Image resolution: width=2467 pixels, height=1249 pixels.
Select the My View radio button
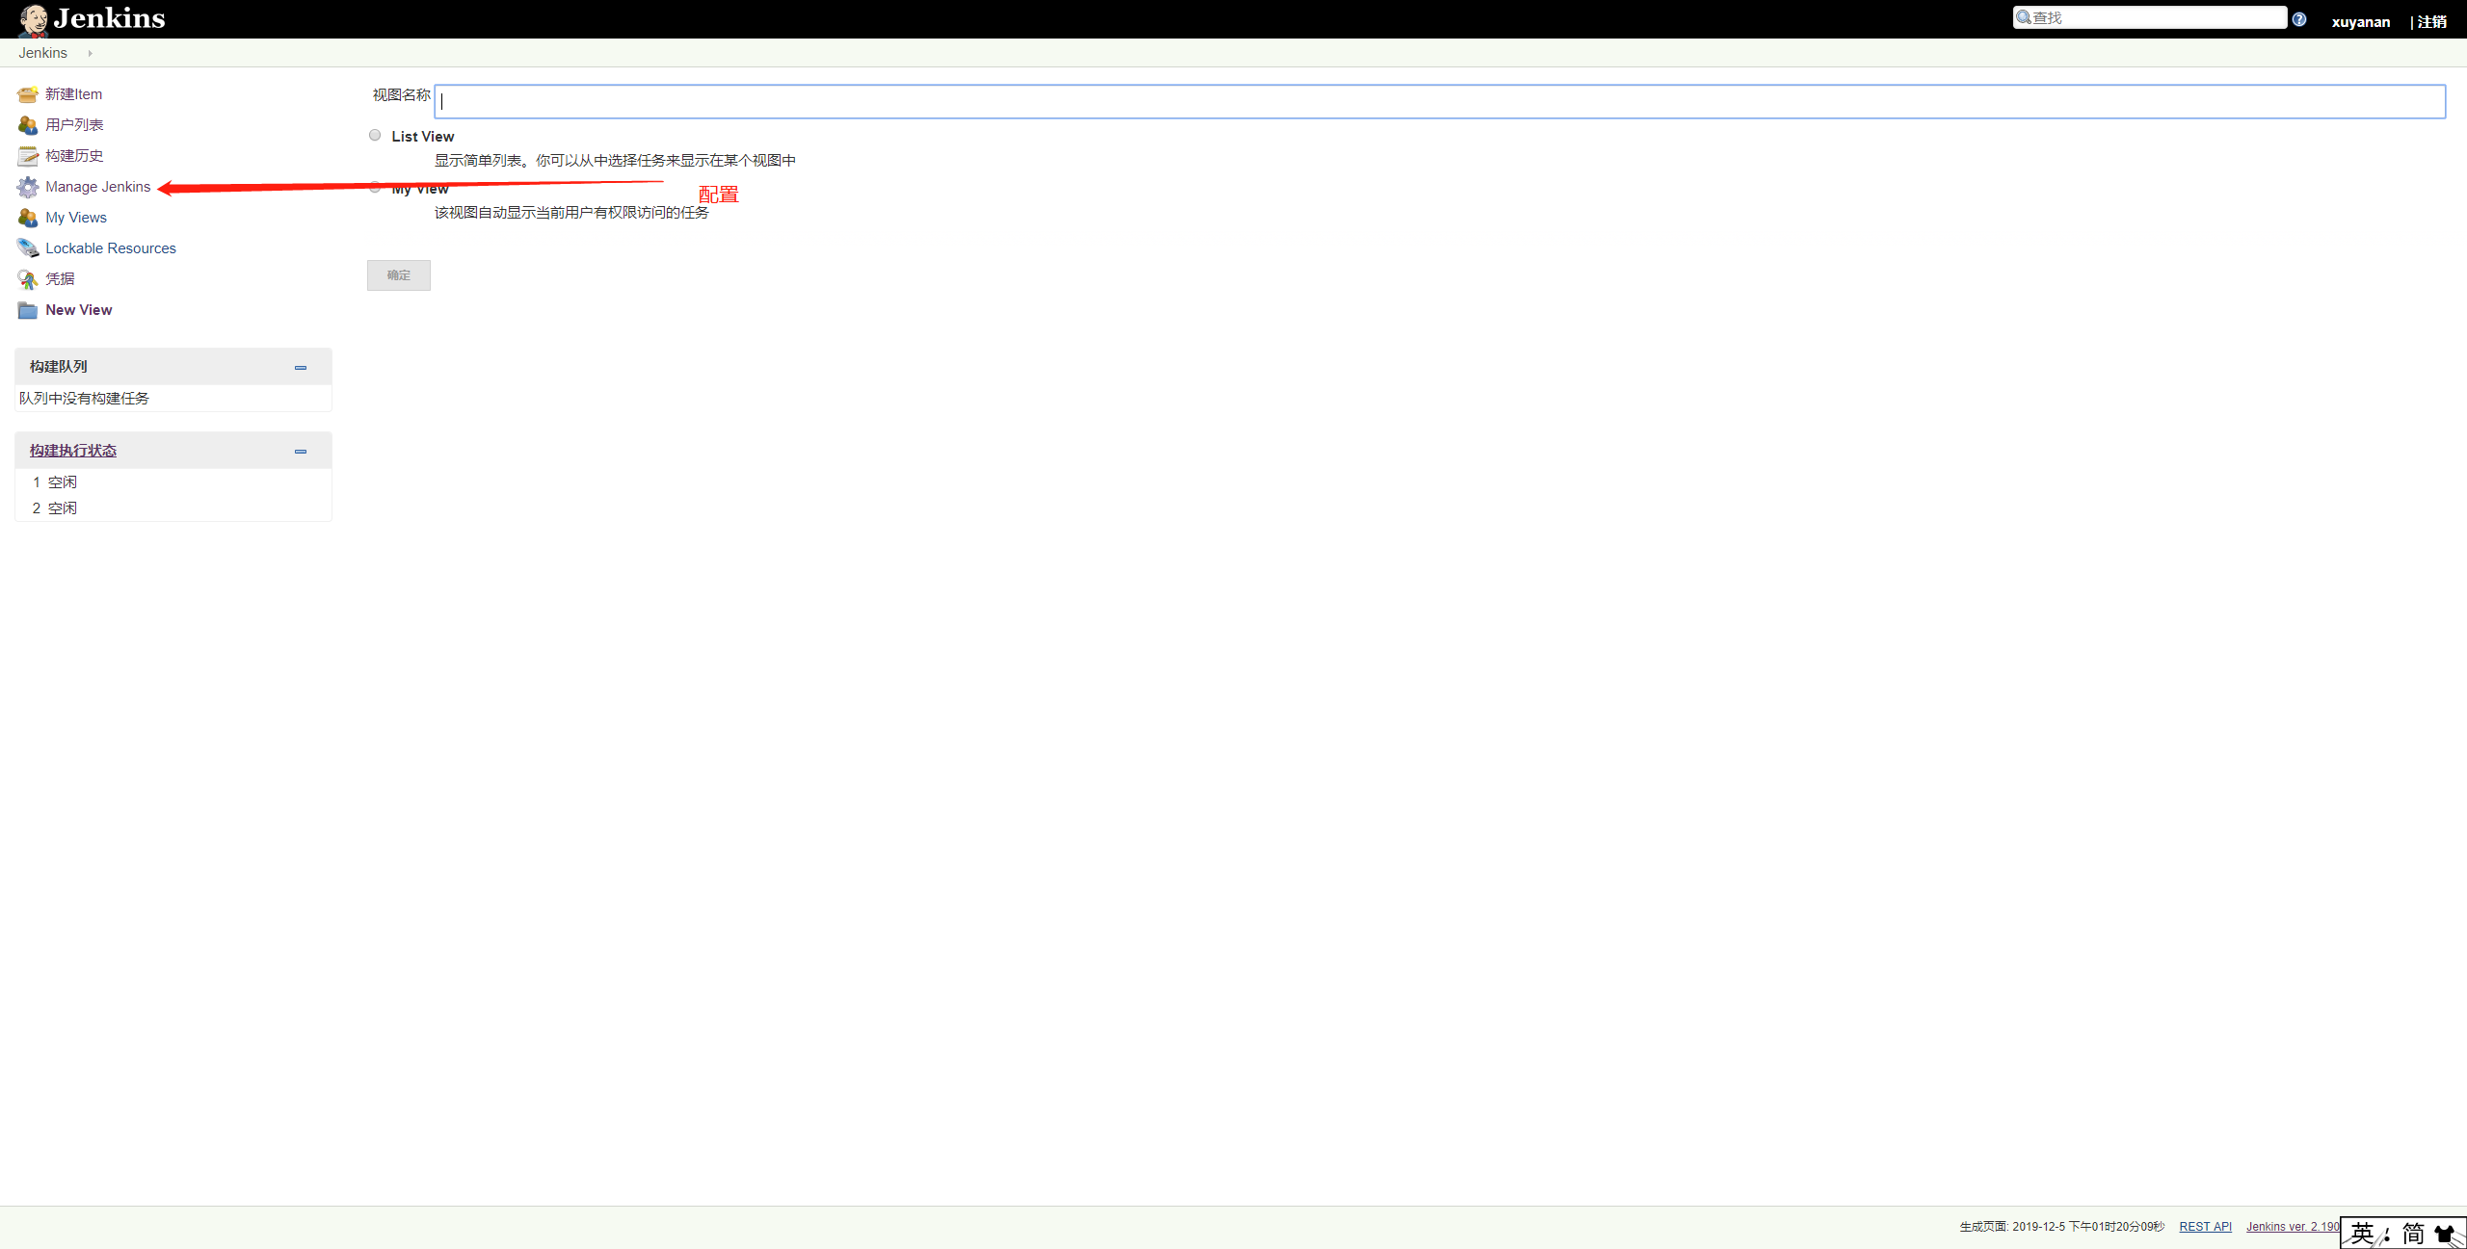375,188
